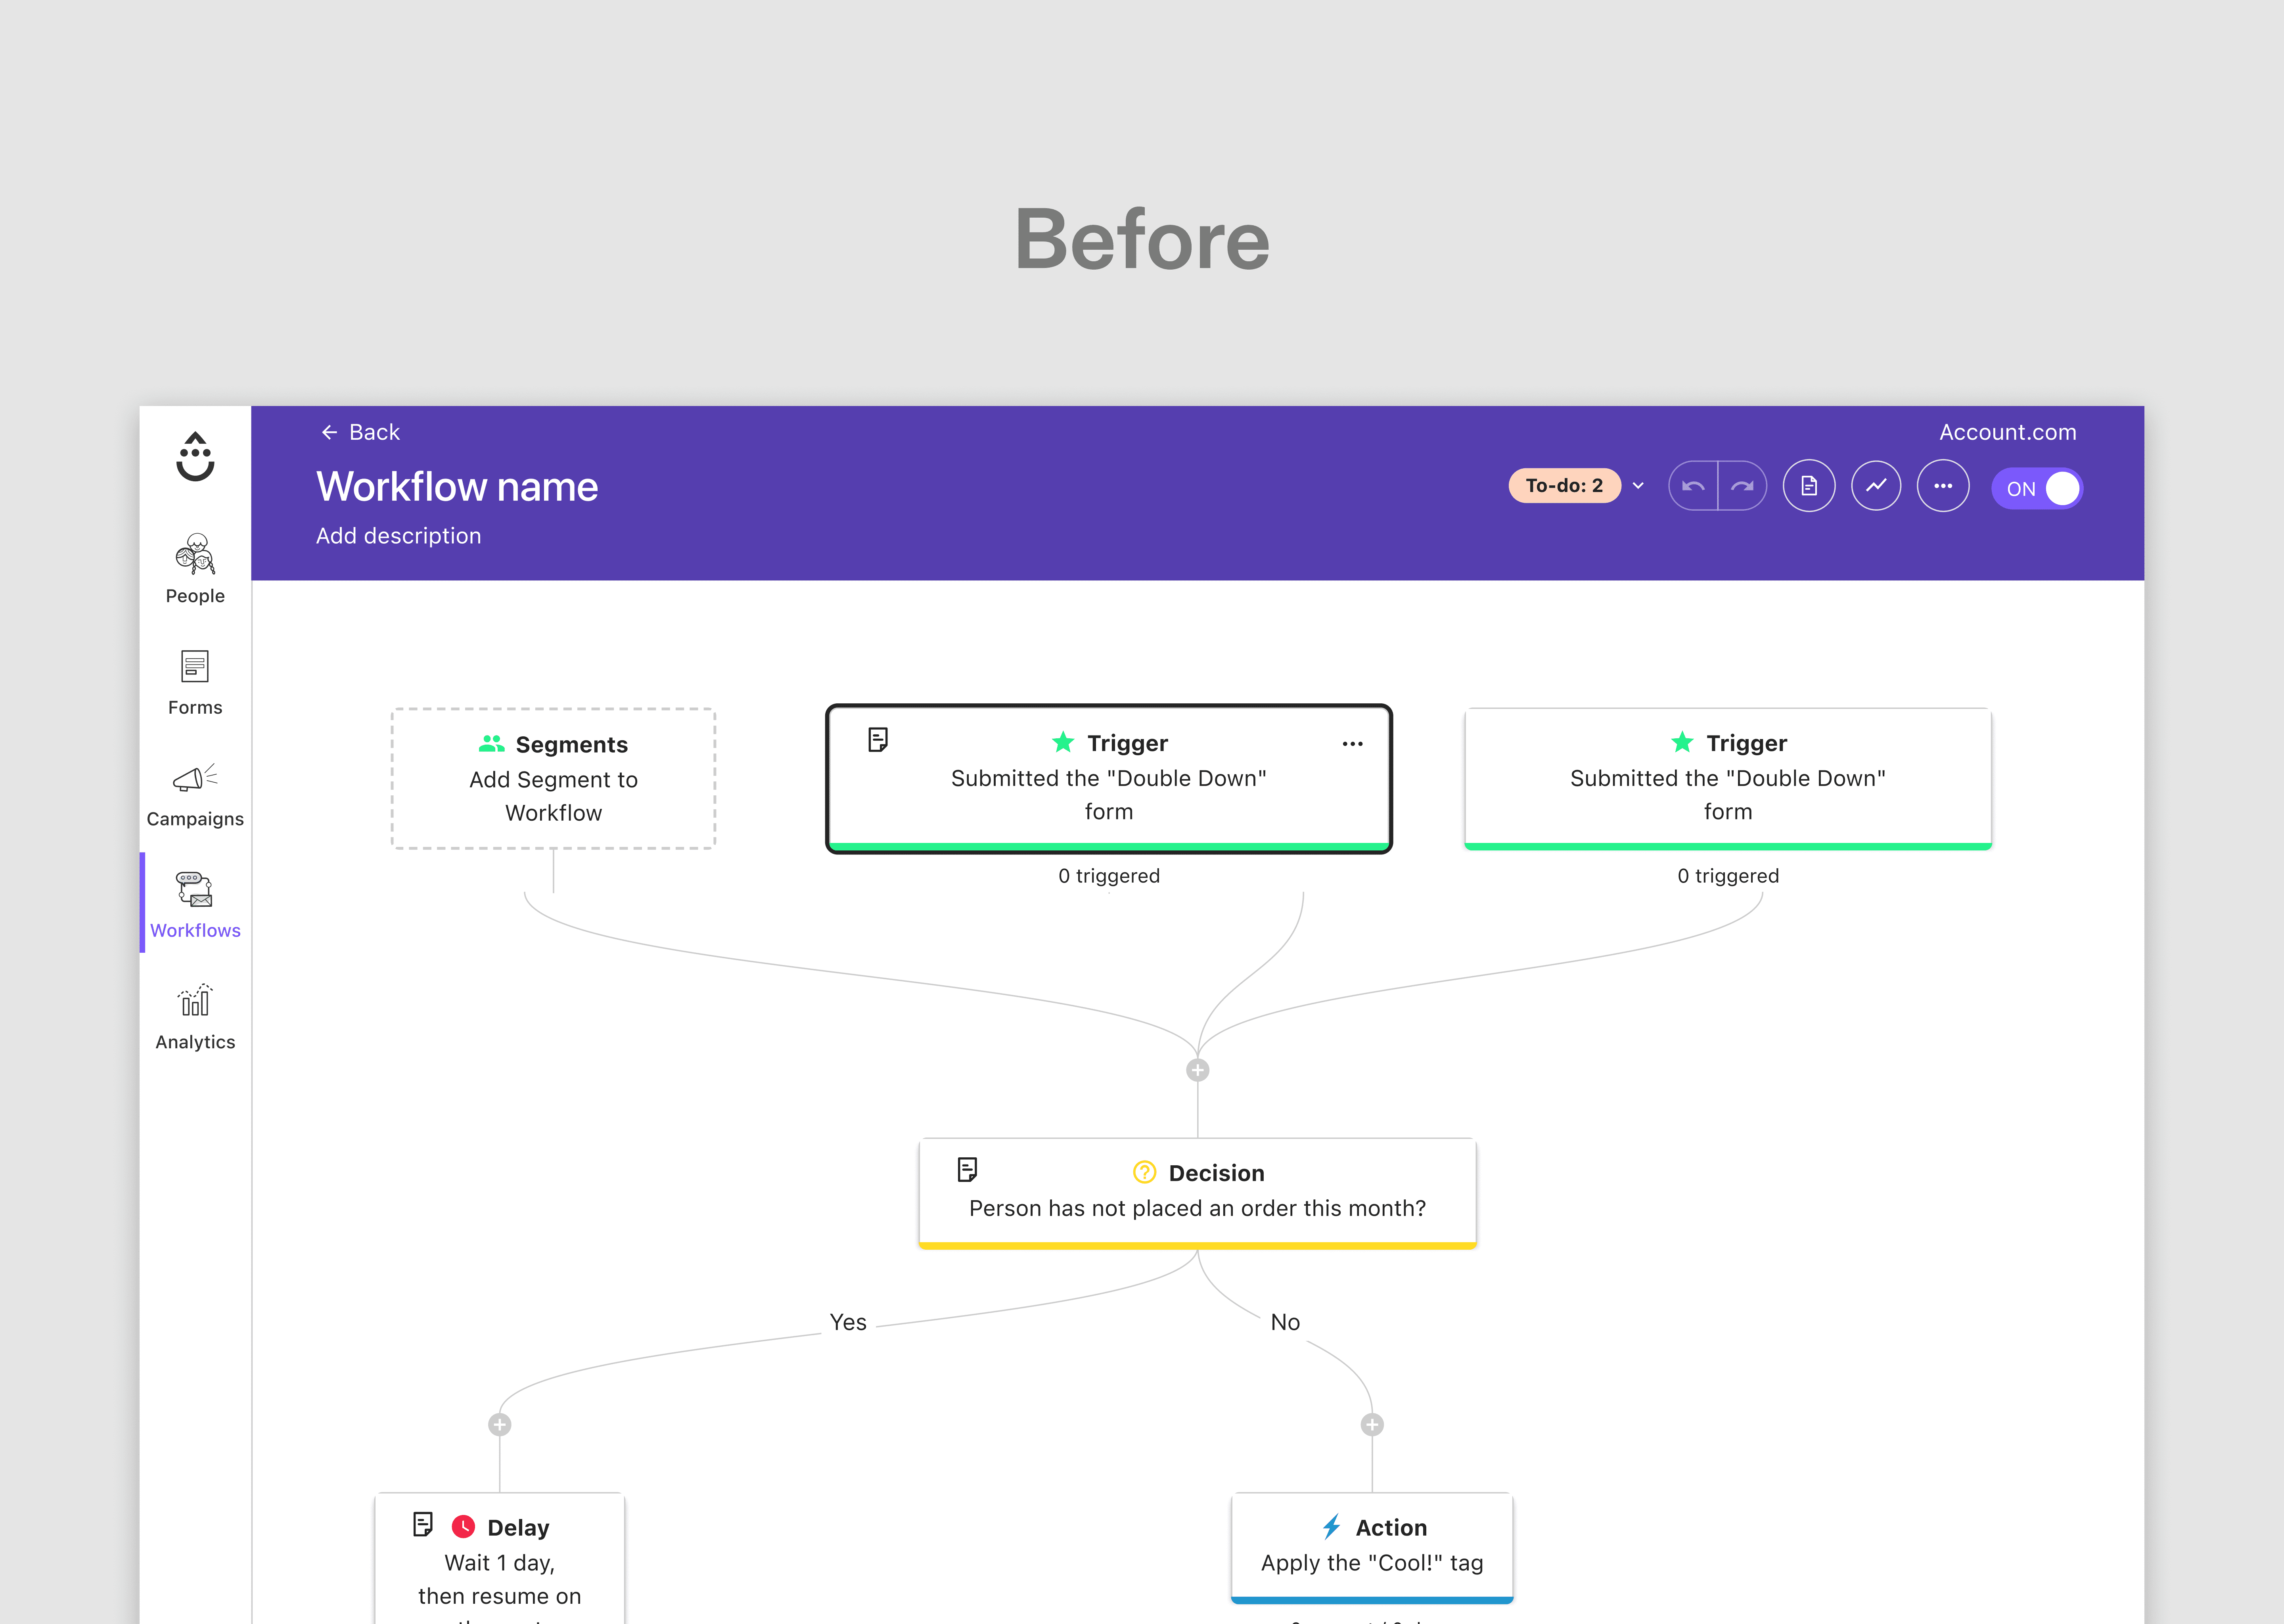Open the Analytics section
2284x1624 pixels.
click(195, 1017)
